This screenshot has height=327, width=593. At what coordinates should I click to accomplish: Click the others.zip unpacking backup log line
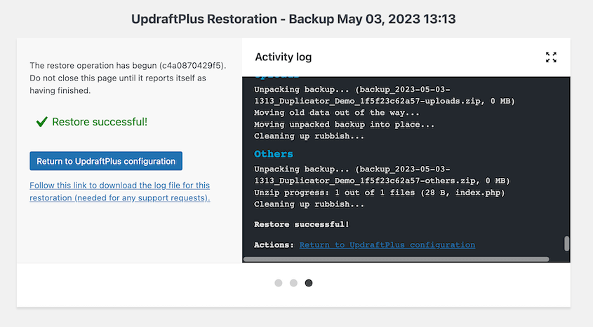[382, 175]
